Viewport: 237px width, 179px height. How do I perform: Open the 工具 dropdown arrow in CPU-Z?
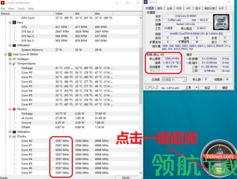point(196,87)
